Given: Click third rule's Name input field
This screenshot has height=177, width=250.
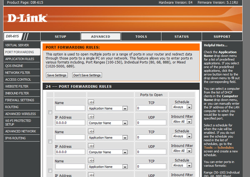Looking at the screenshot, I should [x=70, y=167].
